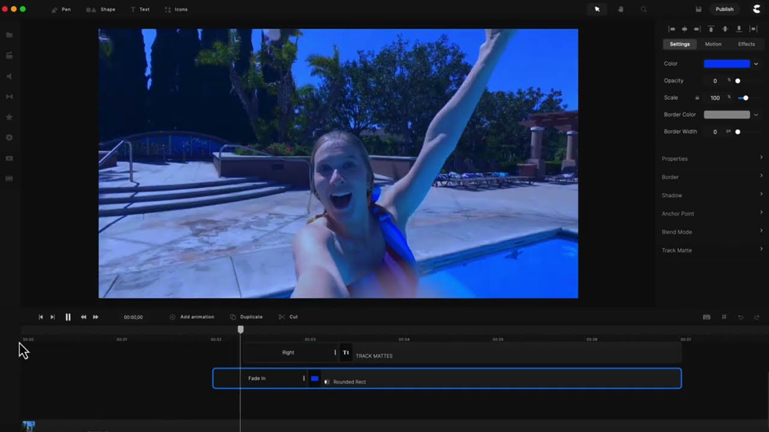Align selected element to right edge
The height and width of the screenshot is (432, 769).
697,29
